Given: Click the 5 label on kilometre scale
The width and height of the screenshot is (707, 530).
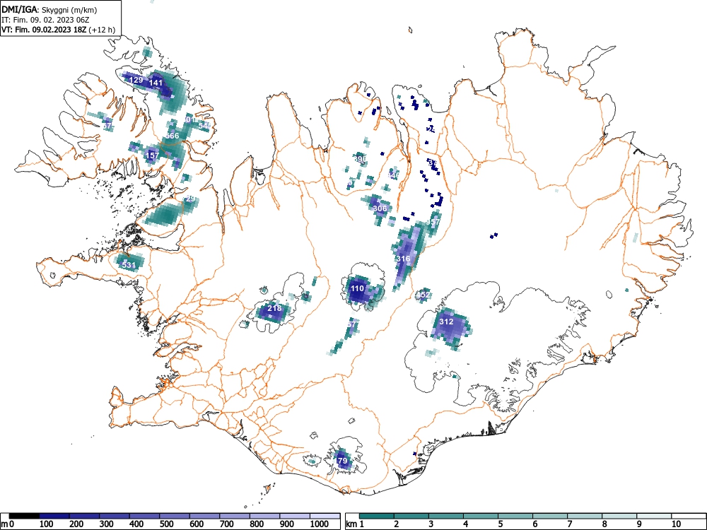Looking at the screenshot, I should [500, 524].
